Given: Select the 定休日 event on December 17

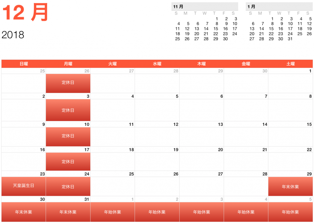Looking at the screenshot, I should coord(68,161).
